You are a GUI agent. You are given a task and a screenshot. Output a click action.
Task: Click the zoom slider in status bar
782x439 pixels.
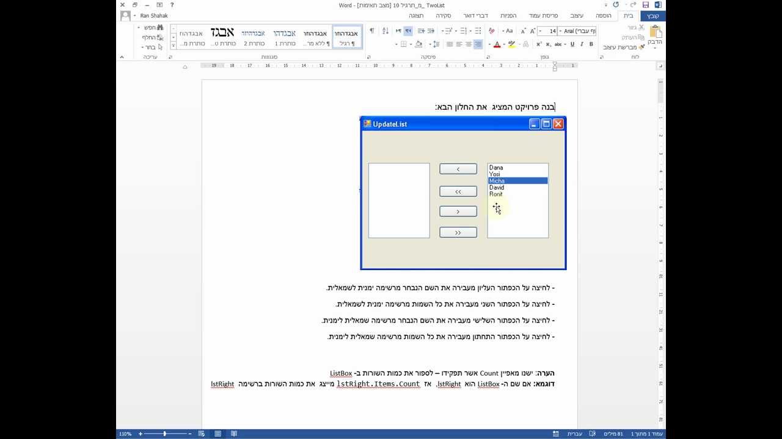(164, 434)
